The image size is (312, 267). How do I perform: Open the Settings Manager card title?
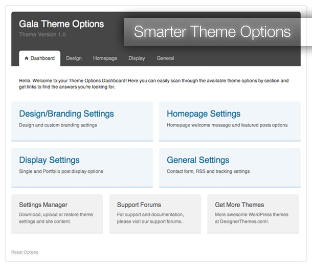(43, 205)
